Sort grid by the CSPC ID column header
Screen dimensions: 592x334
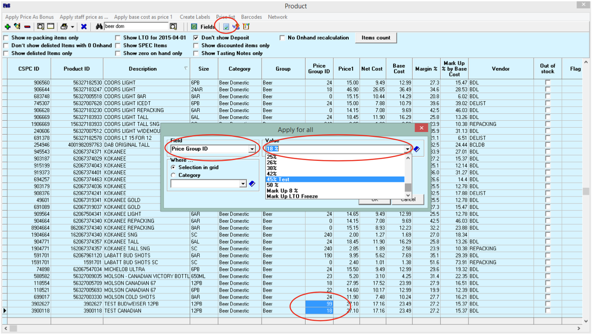click(29, 68)
